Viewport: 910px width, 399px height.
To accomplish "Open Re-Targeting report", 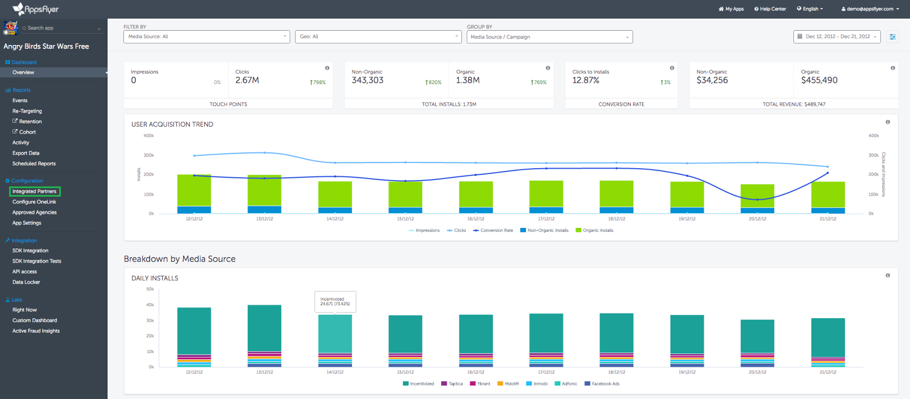I will [27, 111].
